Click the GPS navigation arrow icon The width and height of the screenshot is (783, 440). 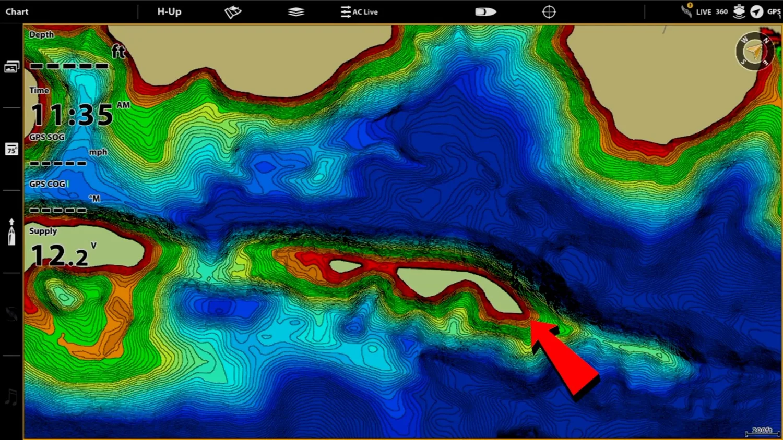pos(756,11)
